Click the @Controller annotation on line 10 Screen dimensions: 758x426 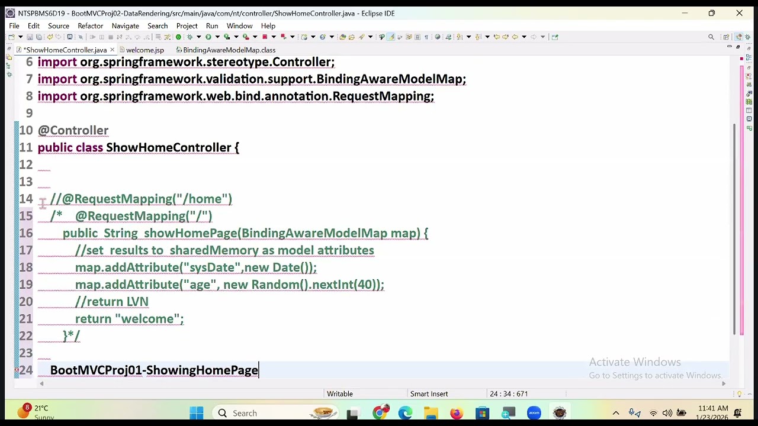(73, 130)
